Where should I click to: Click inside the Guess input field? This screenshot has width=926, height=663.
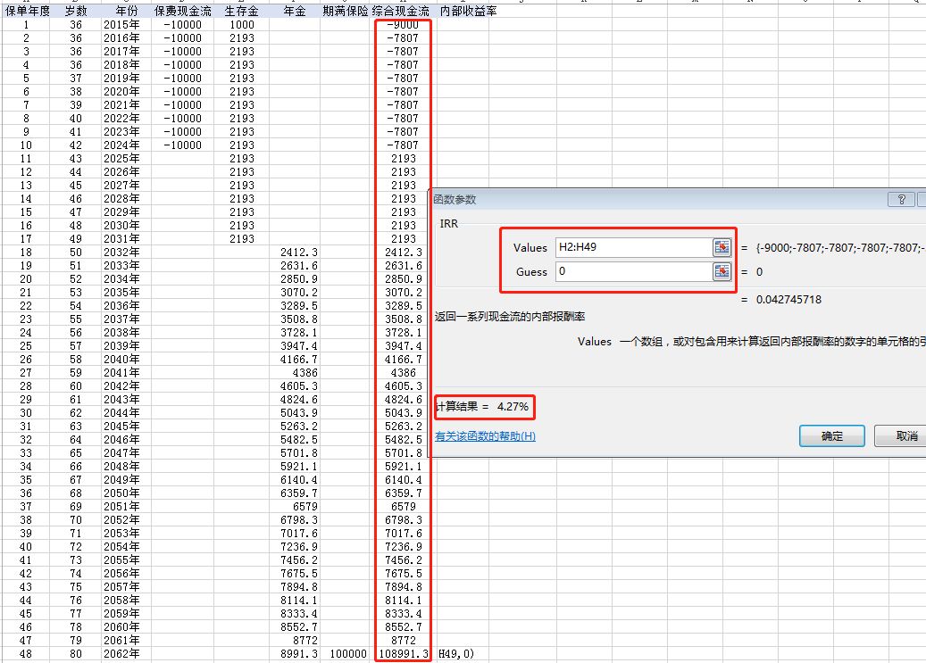pos(634,271)
